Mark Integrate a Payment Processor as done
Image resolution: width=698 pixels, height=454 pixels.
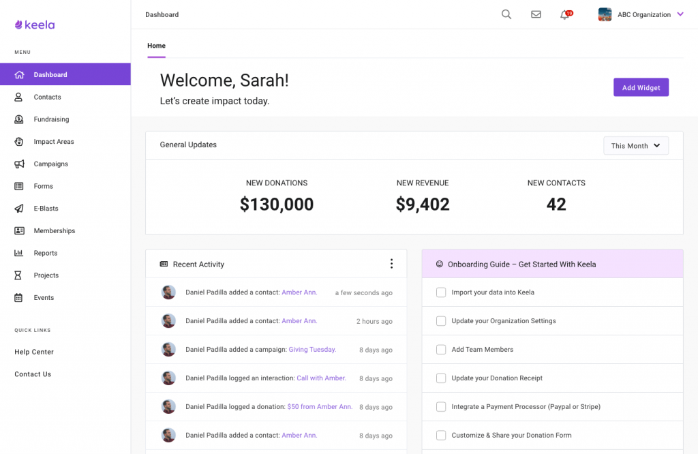440,406
